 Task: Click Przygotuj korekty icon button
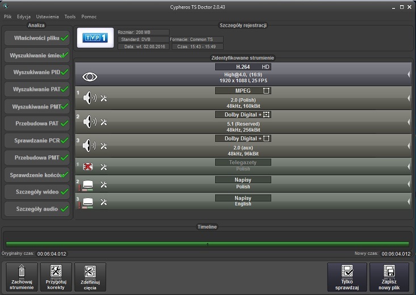pos(56,277)
